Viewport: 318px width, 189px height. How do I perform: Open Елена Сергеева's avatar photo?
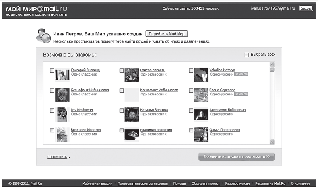point(201,94)
